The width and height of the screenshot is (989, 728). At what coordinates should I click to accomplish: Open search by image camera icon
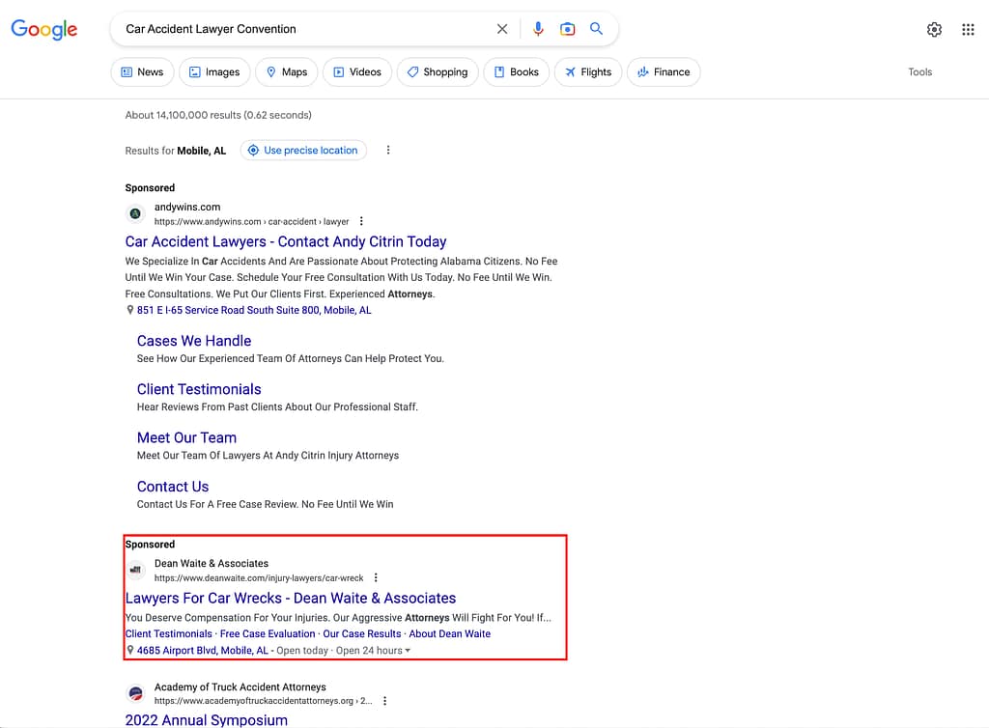[x=568, y=29]
